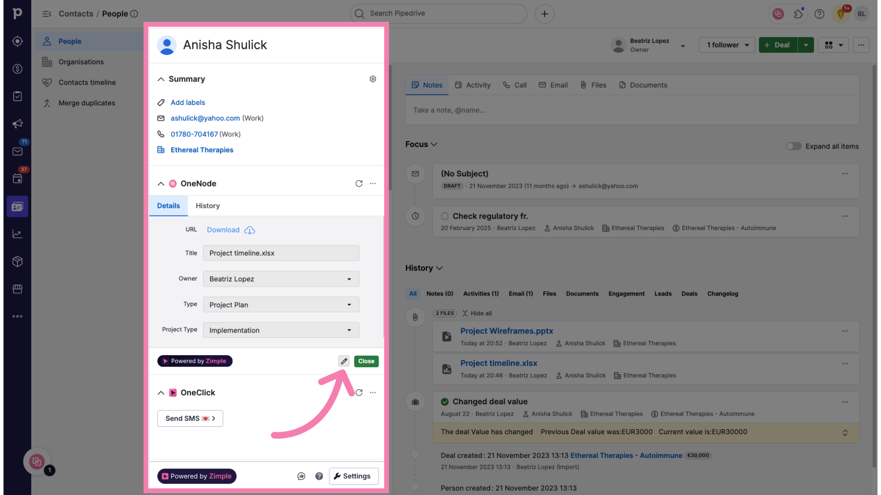Click the OneNode refresh icon
The image size is (881, 495).
359,184
